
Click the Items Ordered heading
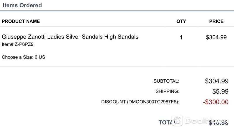22,5
